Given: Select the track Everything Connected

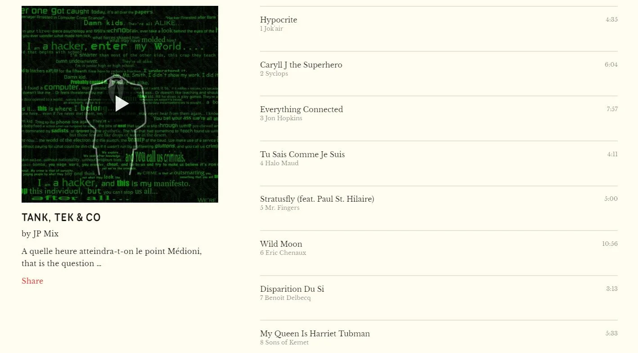Looking at the screenshot, I should [301, 109].
